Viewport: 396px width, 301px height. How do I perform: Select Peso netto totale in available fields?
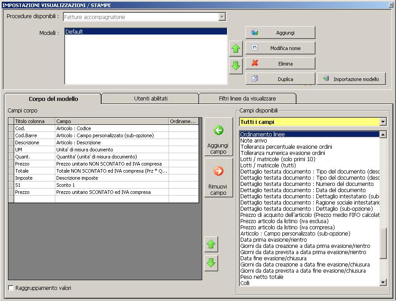click(x=262, y=277)
